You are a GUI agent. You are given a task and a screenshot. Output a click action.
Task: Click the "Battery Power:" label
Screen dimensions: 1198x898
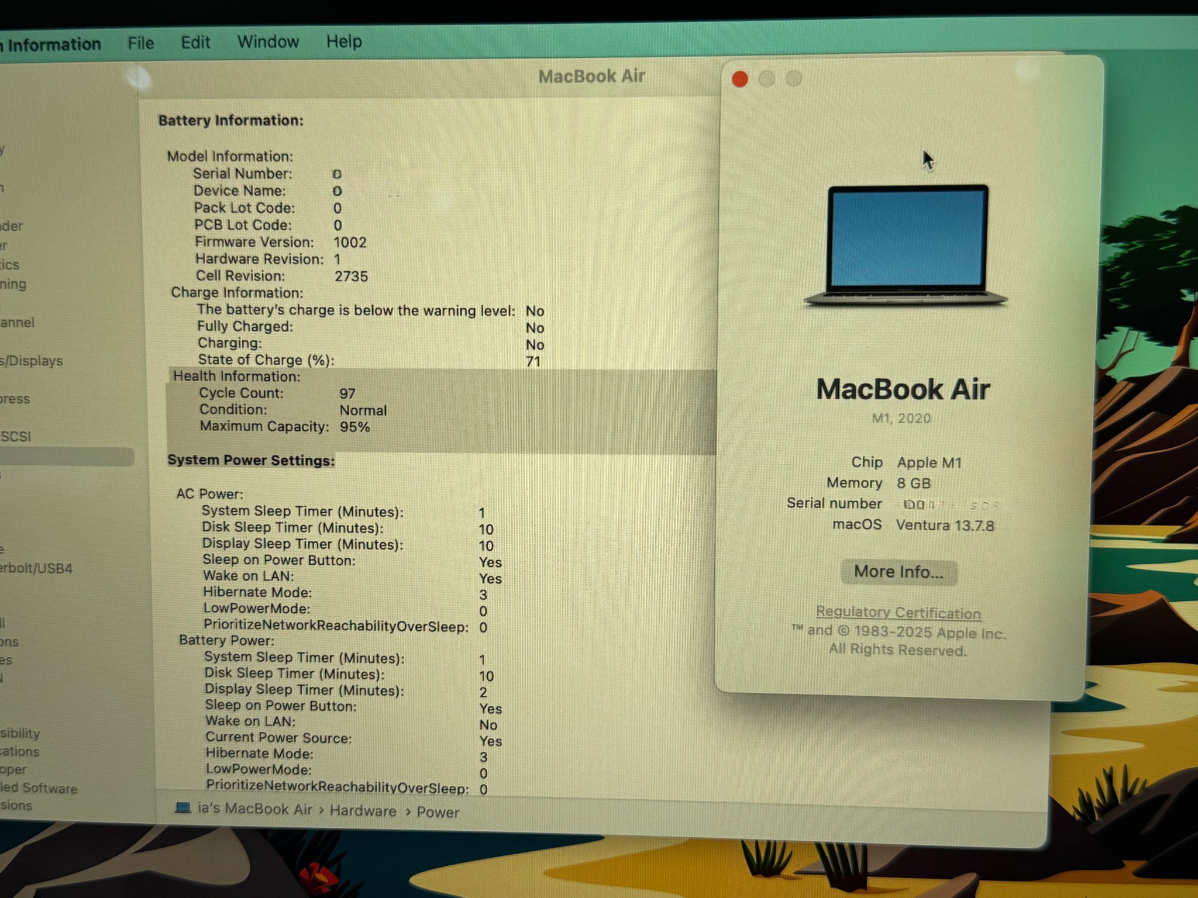[x=226, y=640]
